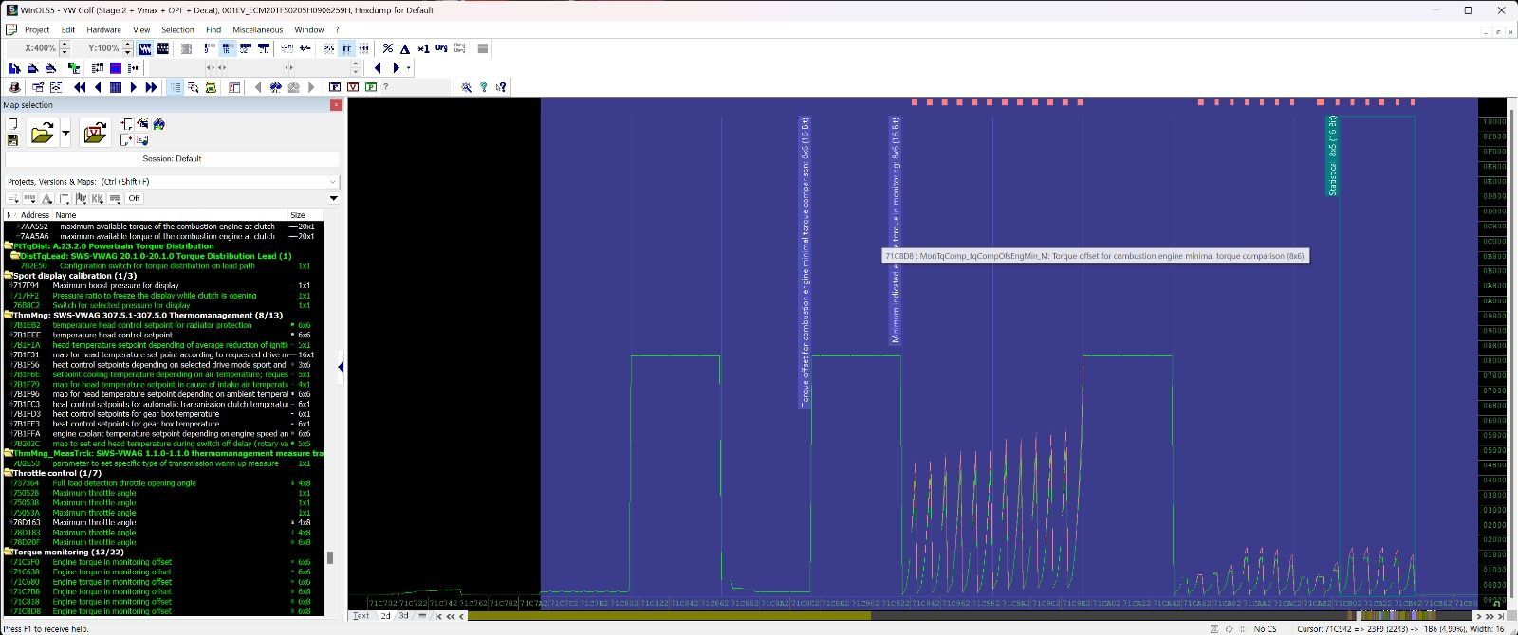The width and height of the screenshot is (1518, 635).
Task: Toggle the Org original values icon
Action: tap(441, 48)
